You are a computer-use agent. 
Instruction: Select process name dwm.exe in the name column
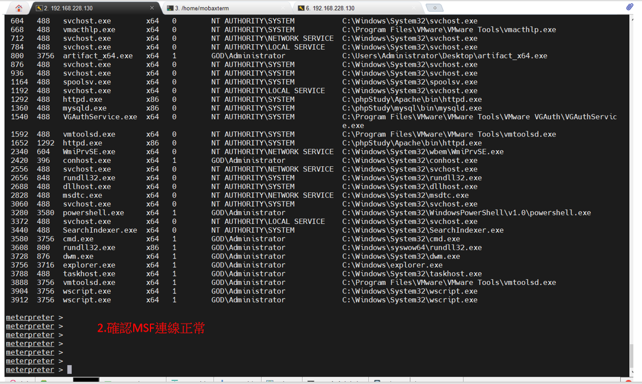click(x=78, y=256)
